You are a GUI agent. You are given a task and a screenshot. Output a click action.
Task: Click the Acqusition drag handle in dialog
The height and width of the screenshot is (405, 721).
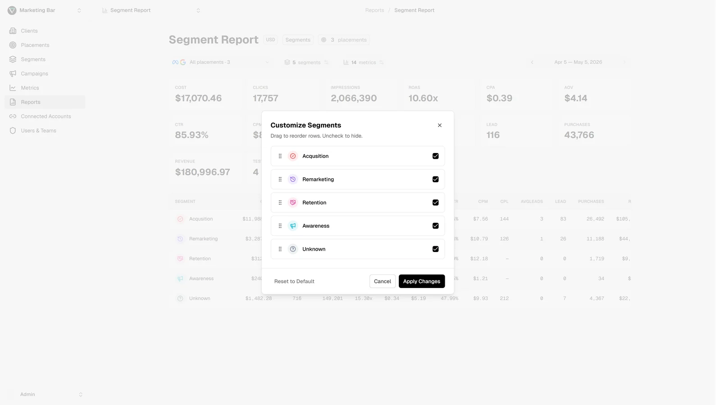(x=280, y=156)
